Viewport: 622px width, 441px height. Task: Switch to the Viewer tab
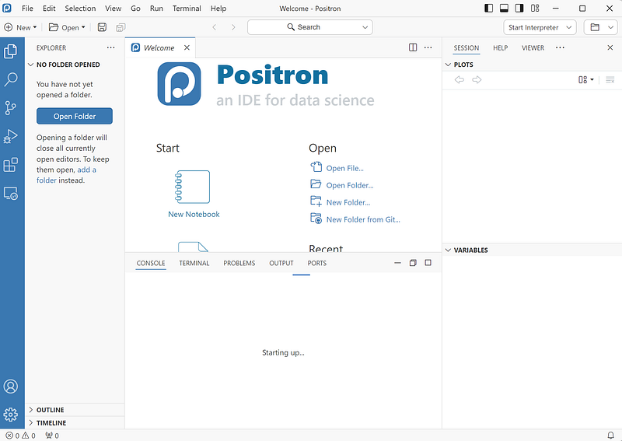pos(533,47)
